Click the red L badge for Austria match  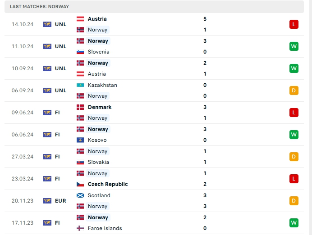[x=294, y=24]
